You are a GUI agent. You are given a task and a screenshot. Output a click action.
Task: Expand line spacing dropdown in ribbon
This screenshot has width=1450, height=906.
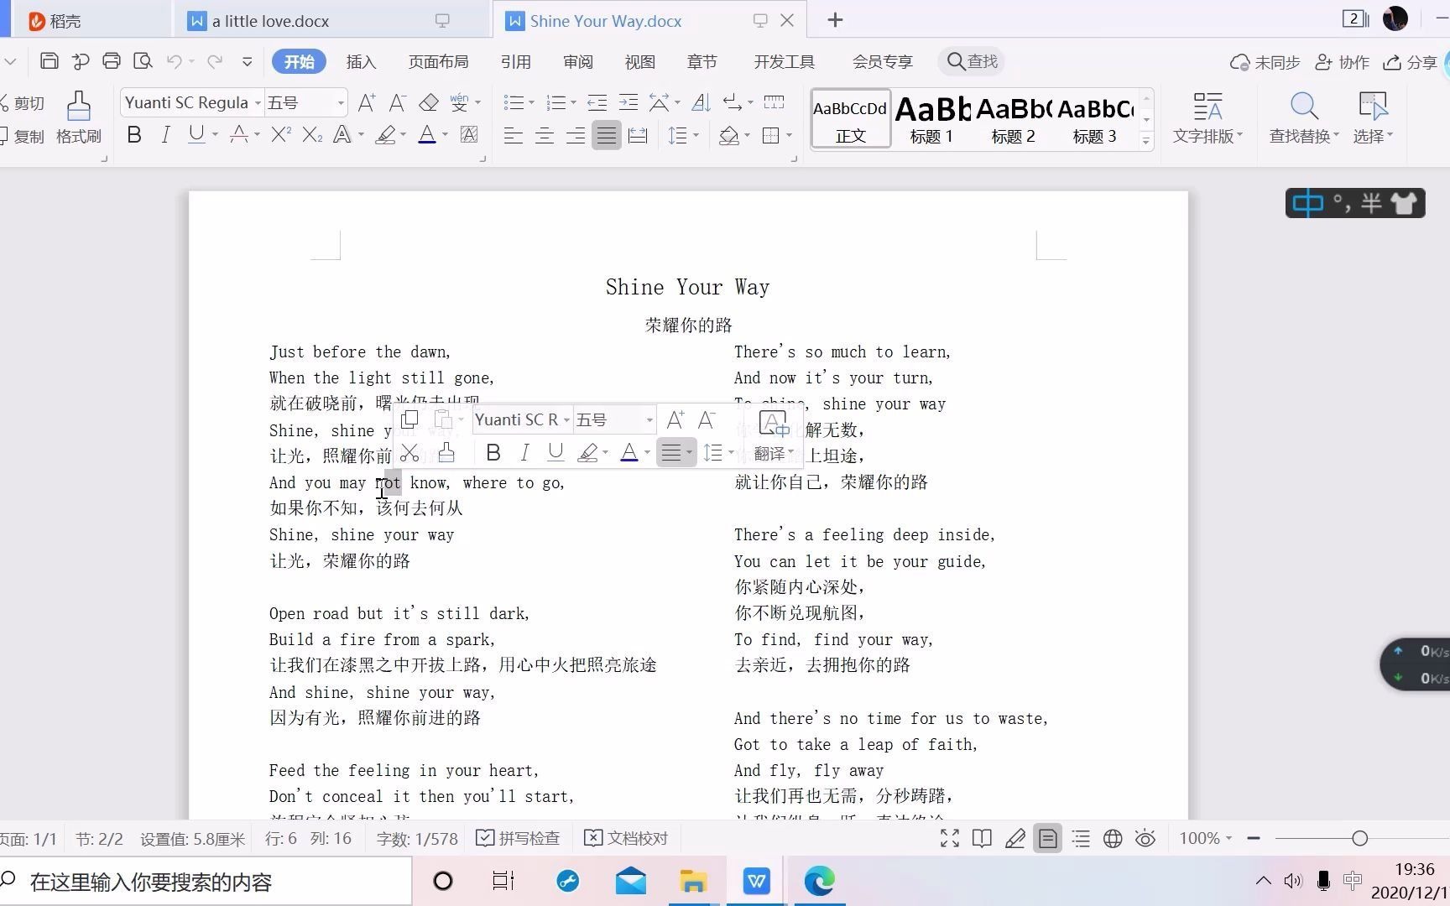coord(696,135)
